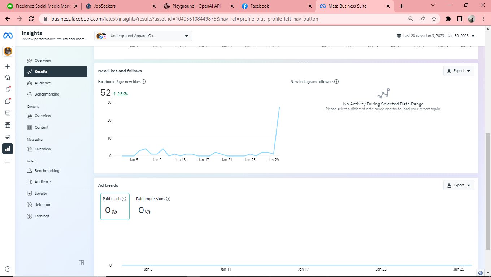The height and width of the screenshot is (277, 491).
Task: Reload the page with refresh icon
Action: pos(31,19)
